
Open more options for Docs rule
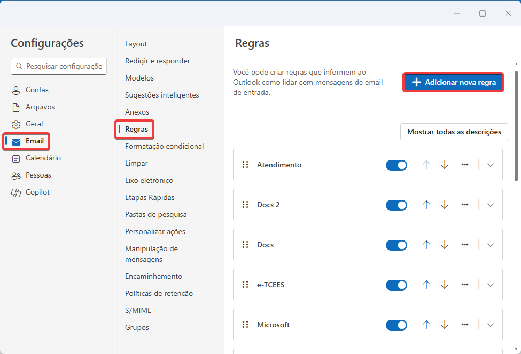pyautogui.click(x=465, y=245)
